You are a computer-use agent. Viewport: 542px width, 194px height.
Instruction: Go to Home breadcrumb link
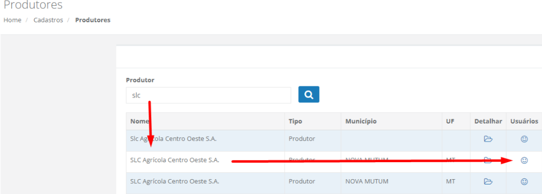tap(12, 20)
